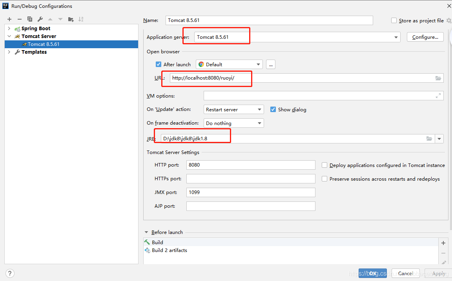452x281 pixels.
Task: Click the Cancel button
Action: (405, 273)
